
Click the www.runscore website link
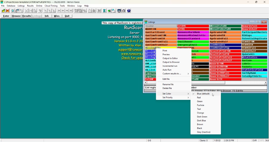click(x=132, y=54)
